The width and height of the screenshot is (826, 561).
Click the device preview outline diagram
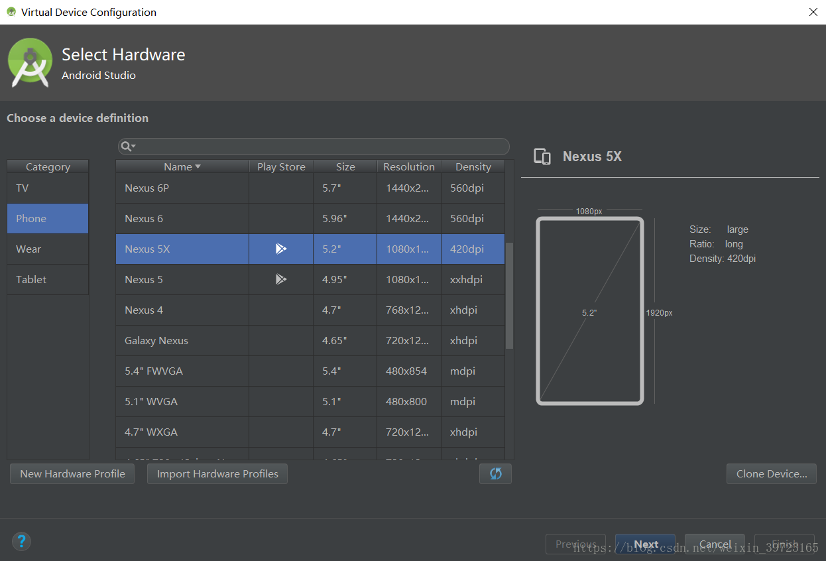[x=589, y=311]
